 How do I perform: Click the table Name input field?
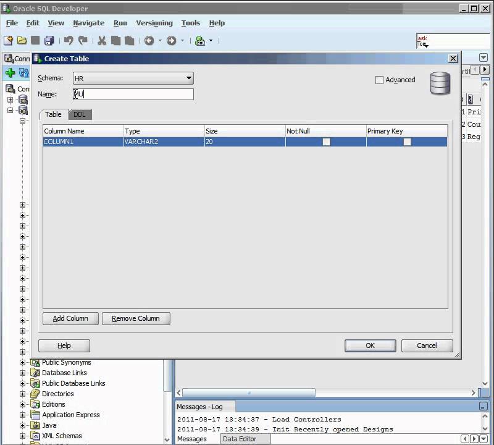click(x=133, y=95)
